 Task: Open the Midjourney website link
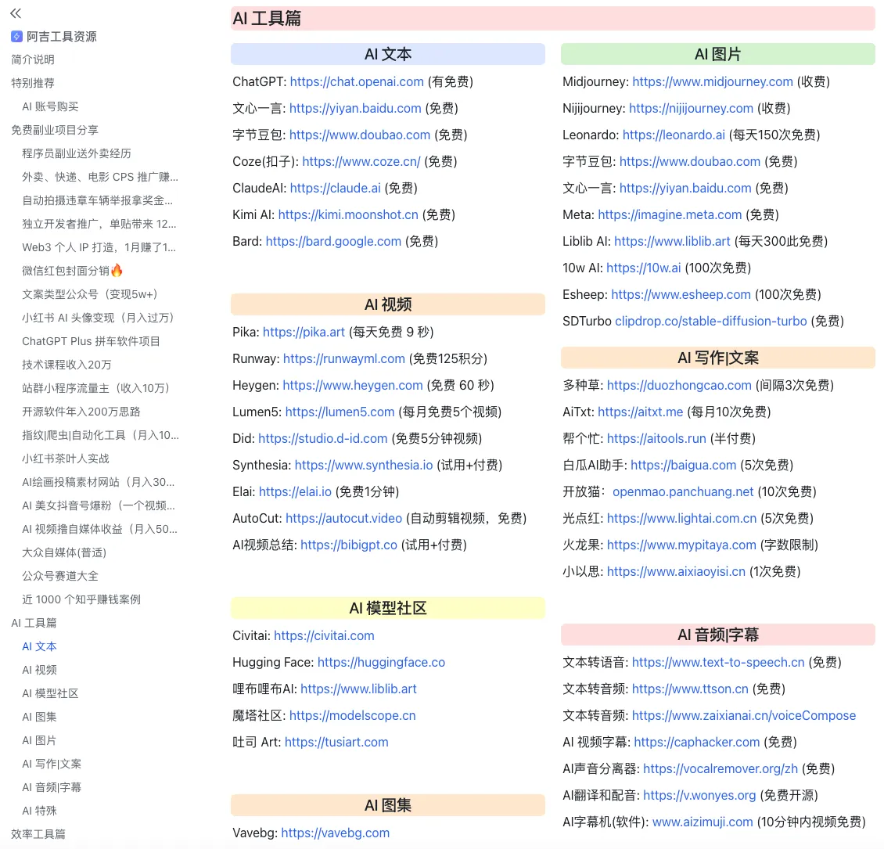713,81
